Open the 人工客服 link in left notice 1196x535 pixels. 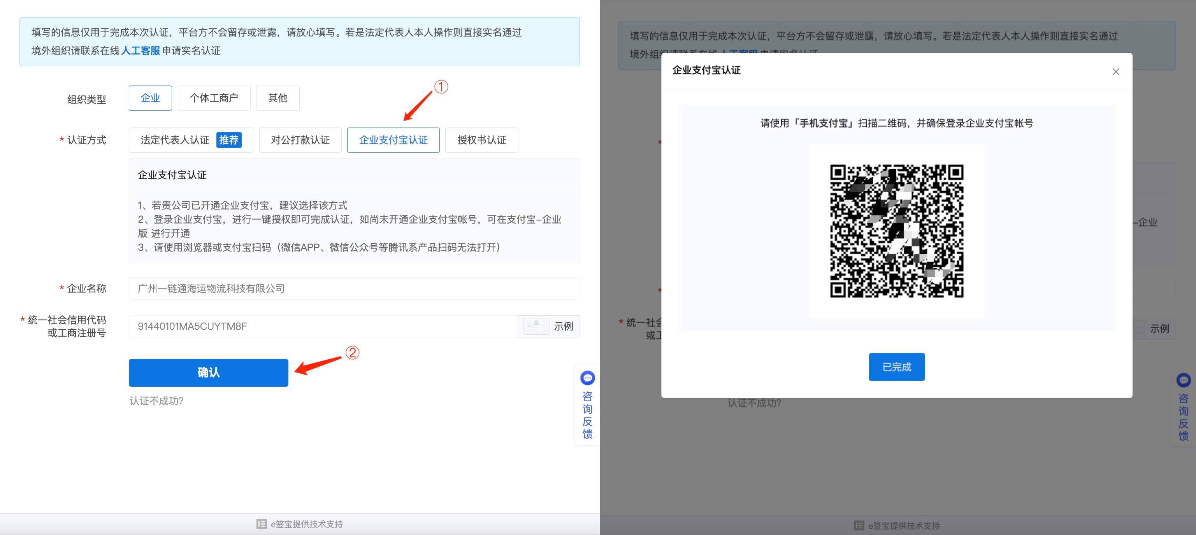[140, 51]
